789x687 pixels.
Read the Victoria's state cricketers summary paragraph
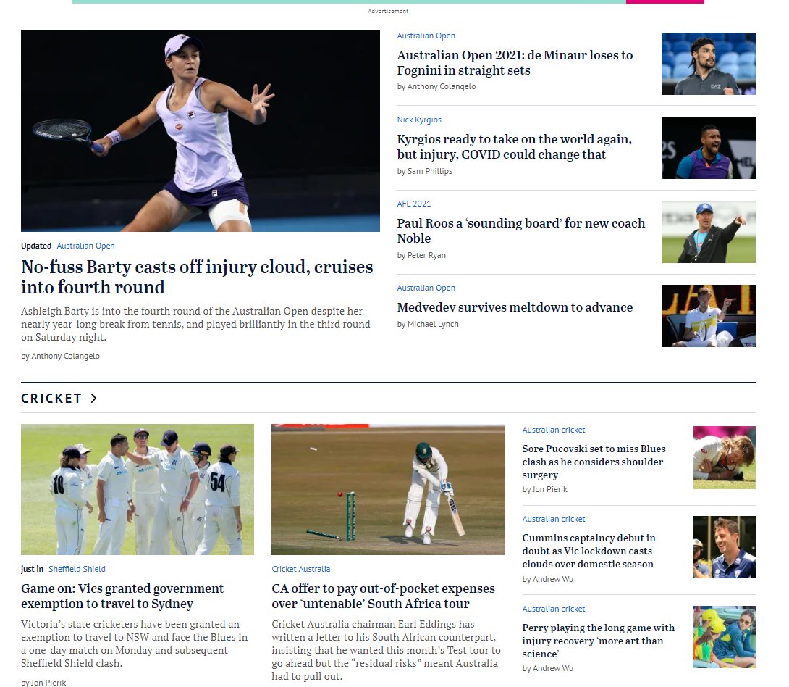point(135,644)
